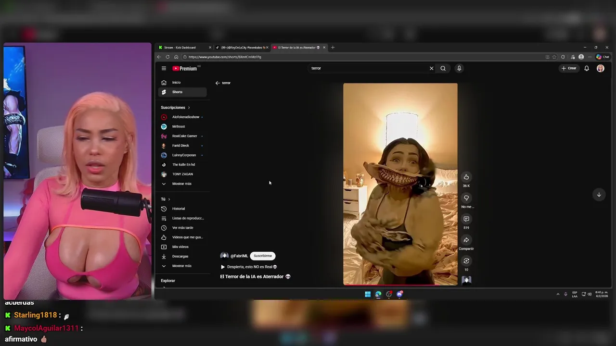Open The kalle En hd channel
The height and width of the screenshot is (346, 616).
[183, 164]
